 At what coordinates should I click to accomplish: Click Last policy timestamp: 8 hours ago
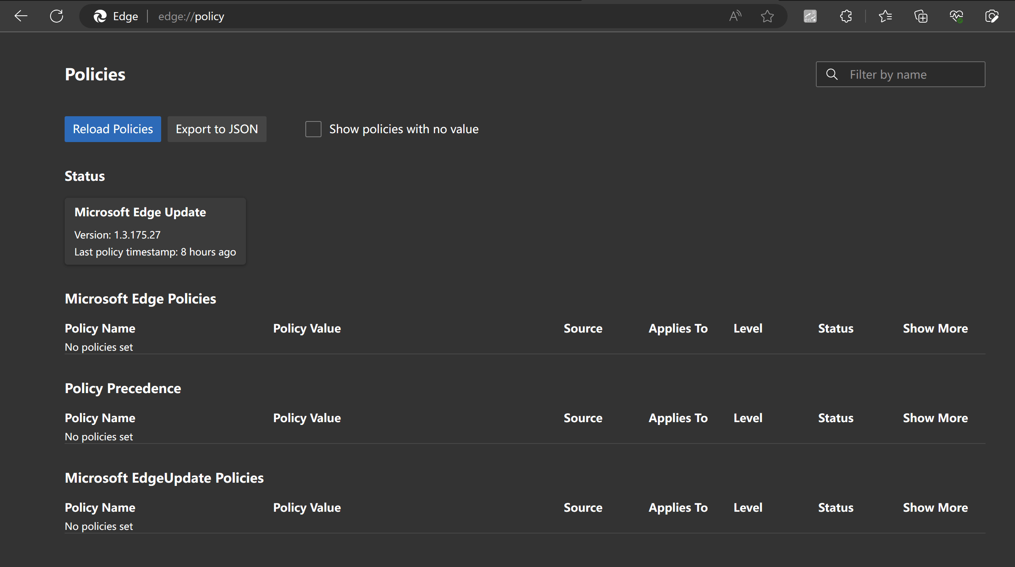155,252
